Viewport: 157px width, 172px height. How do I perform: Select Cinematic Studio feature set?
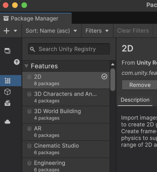coord(66,149)
